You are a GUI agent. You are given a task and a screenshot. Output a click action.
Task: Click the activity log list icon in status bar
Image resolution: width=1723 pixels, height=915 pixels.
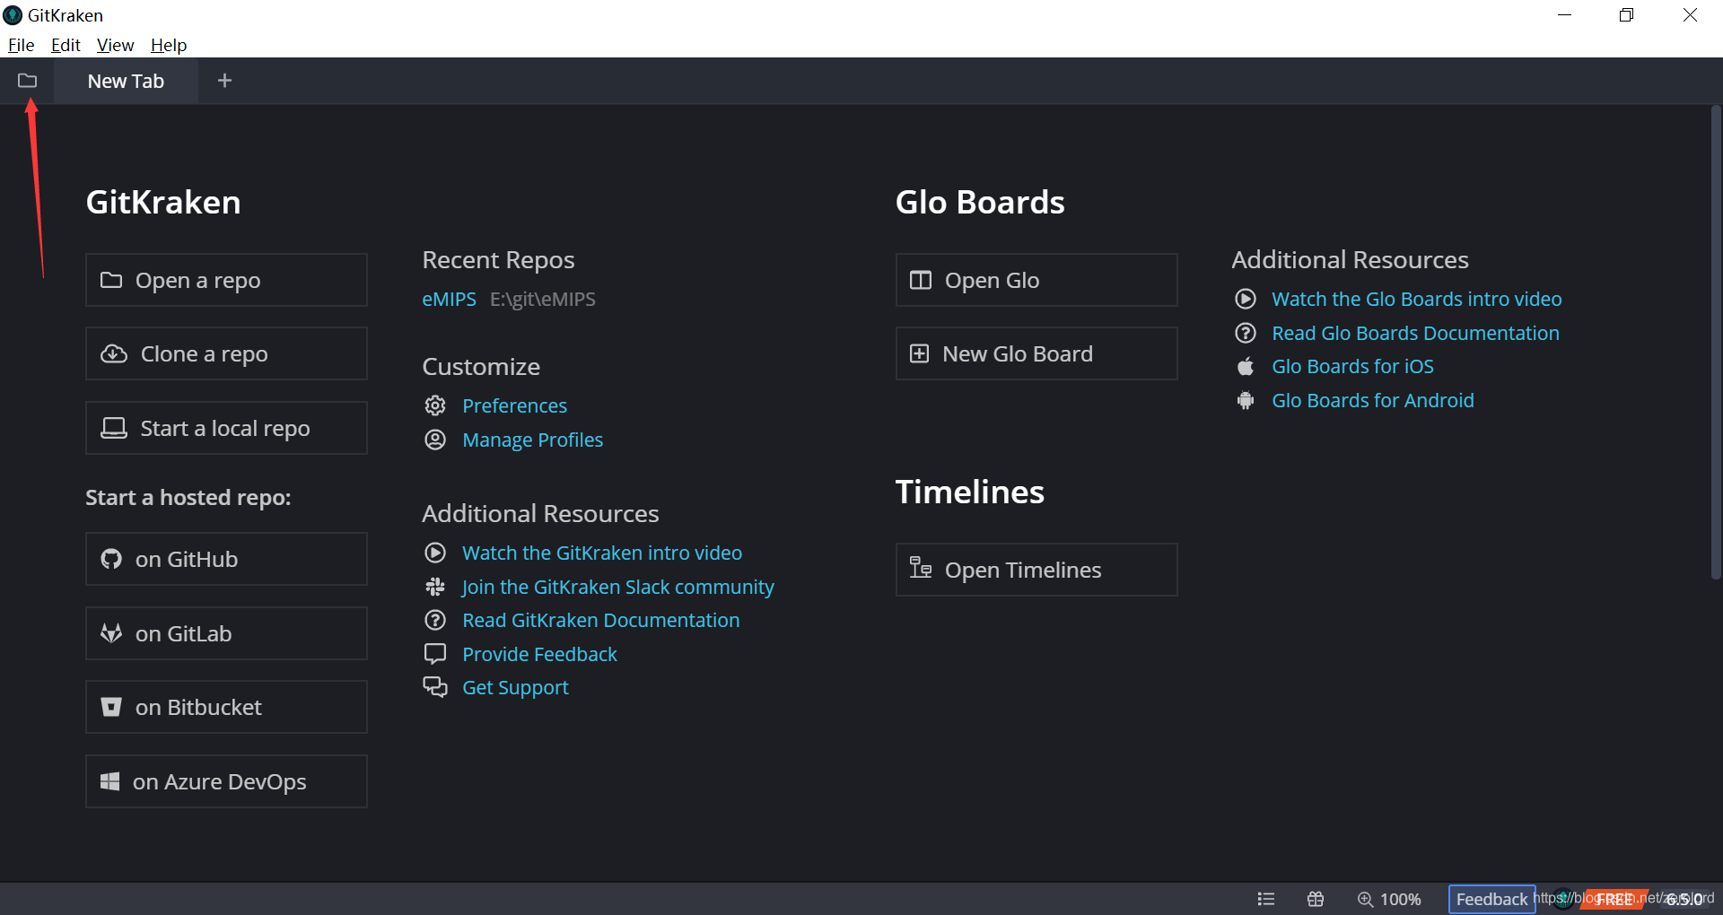1266,899
